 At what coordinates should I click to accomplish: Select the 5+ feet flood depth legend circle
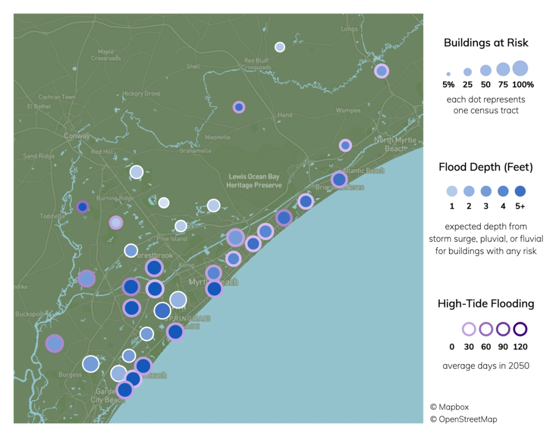tap(521, 192)
